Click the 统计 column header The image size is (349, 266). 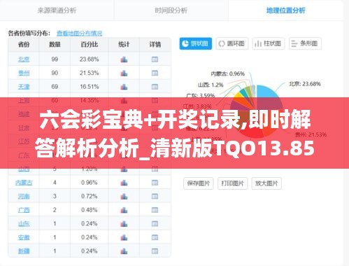124,45
